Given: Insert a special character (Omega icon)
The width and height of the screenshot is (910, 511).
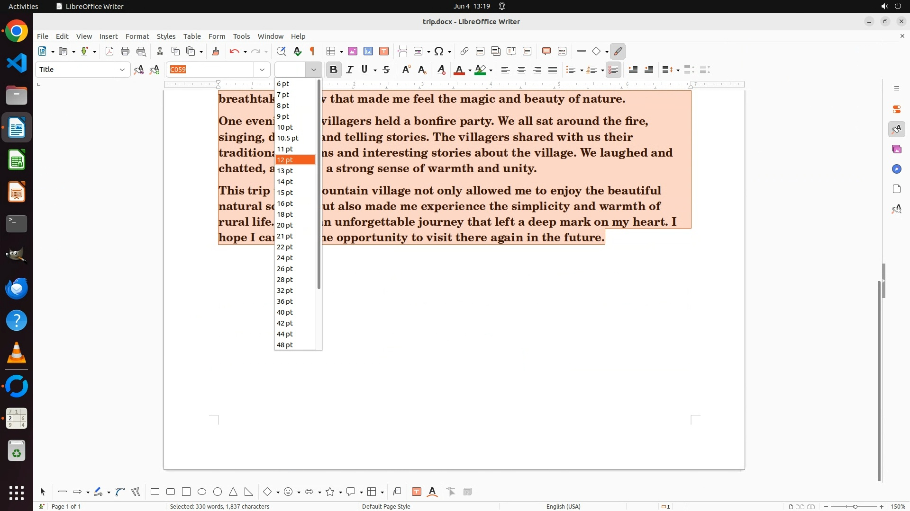Looking at the screenshot, I should (x=439, y=52).
